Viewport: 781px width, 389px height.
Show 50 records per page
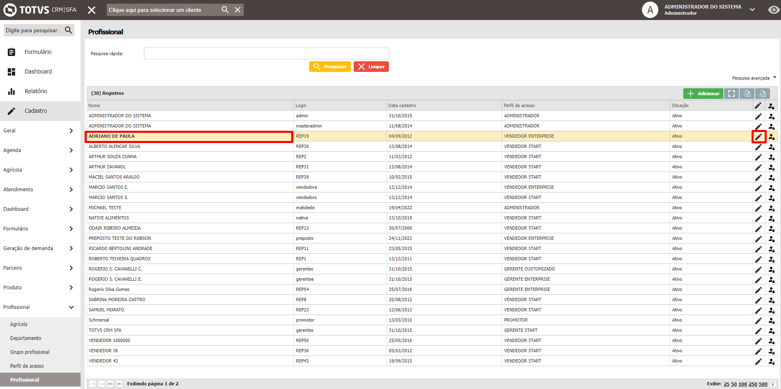[x=734, y=384]
